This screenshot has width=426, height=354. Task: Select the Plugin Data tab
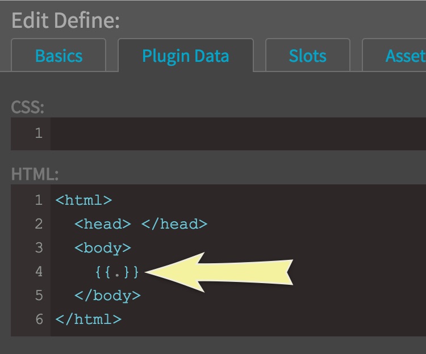coord(185,56)
